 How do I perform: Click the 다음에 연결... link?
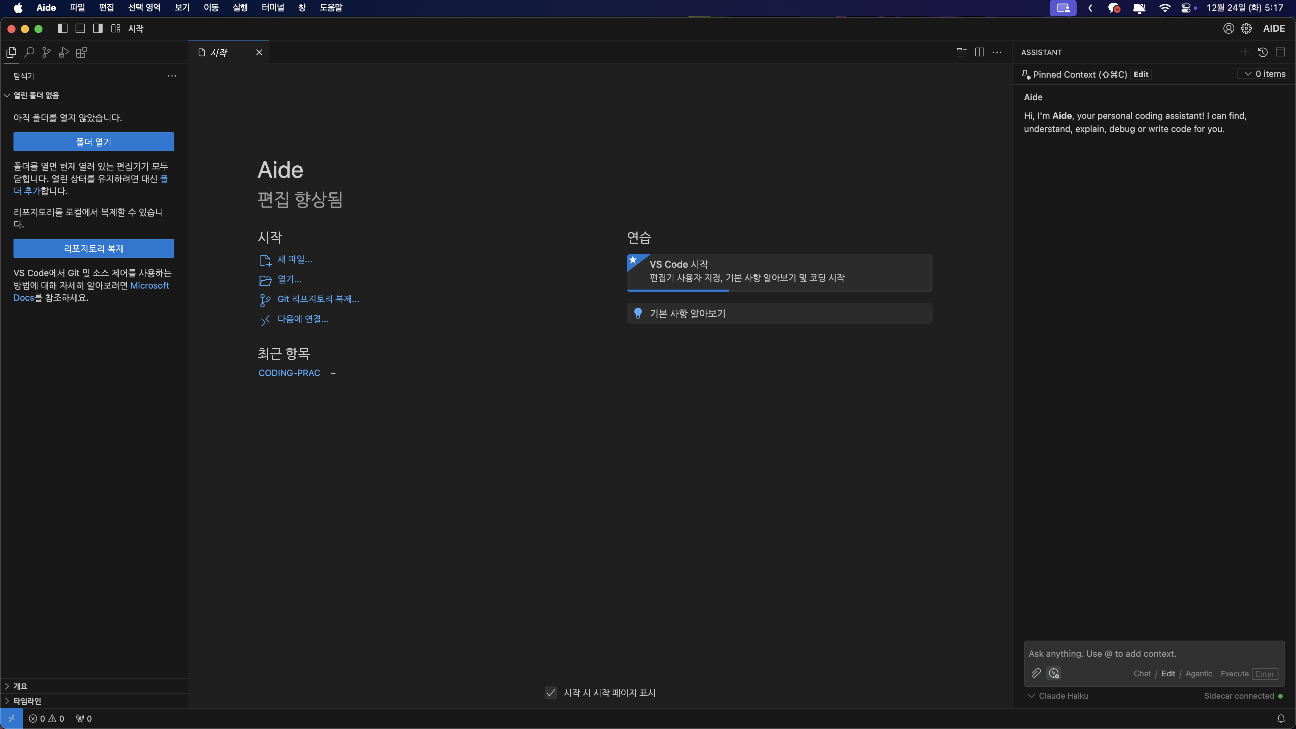(x=303, y=319)
